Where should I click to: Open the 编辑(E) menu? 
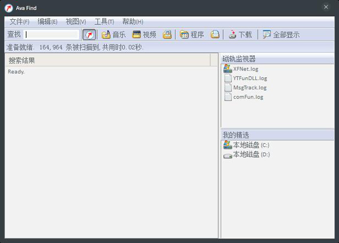tap(47, 21)
